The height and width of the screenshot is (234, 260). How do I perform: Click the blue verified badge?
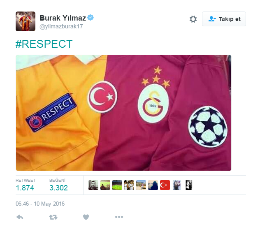[x=91, y=17]
